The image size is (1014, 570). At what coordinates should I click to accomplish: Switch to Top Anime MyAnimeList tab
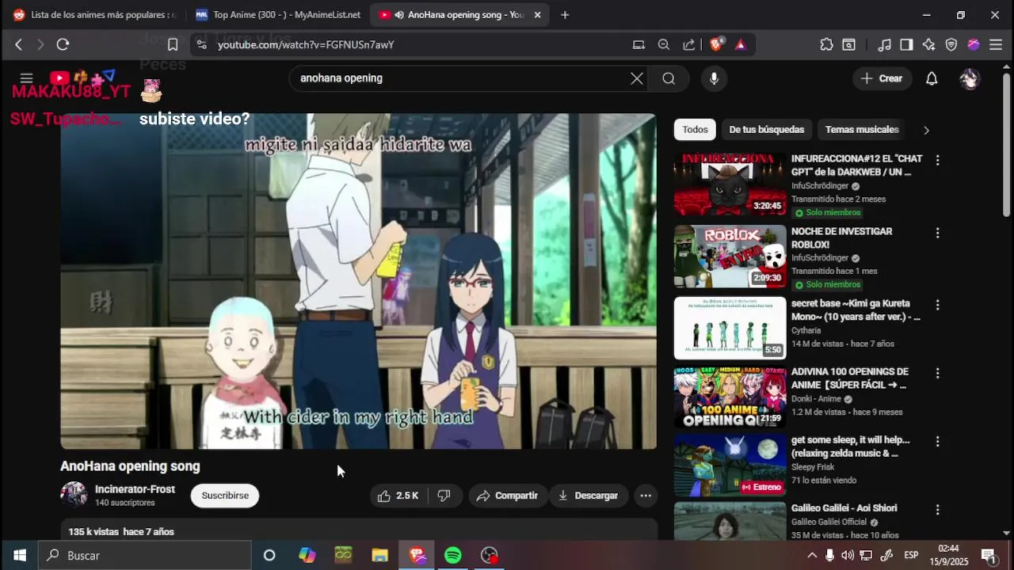(x=278, y=15)
